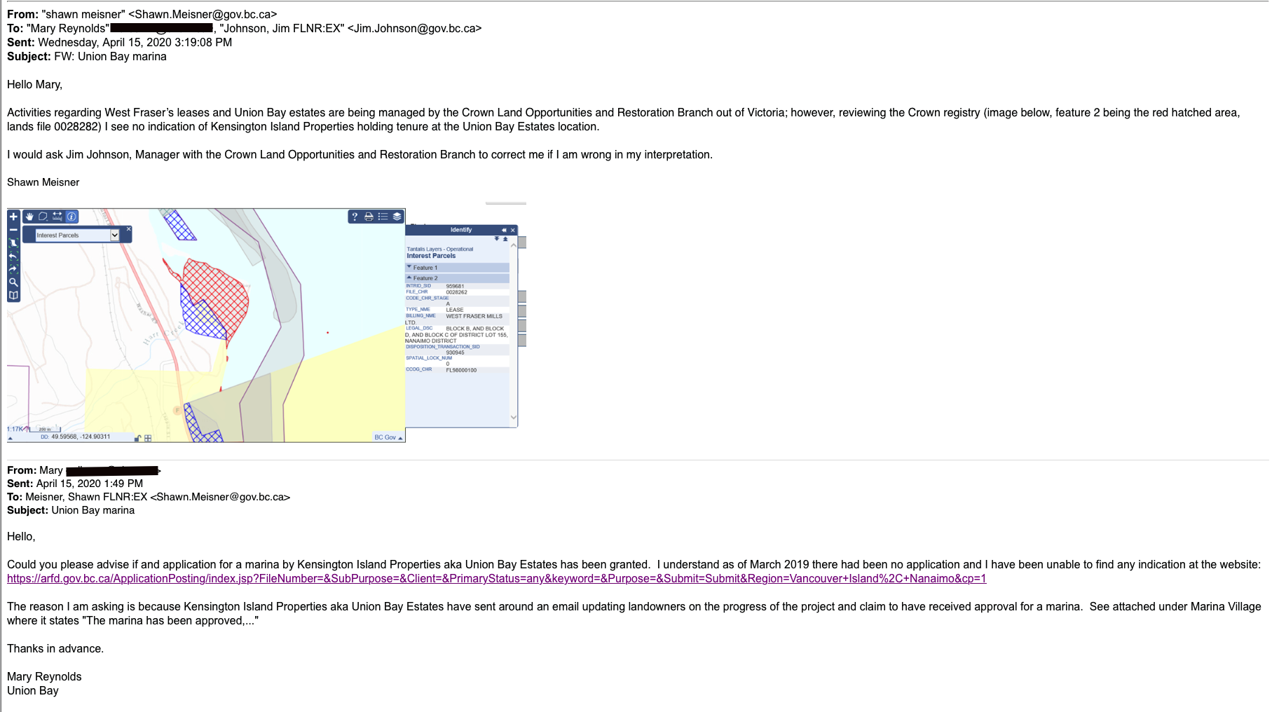Open the legend list icon
Viewport: 1286px width, 712px height.
point(383,217)
